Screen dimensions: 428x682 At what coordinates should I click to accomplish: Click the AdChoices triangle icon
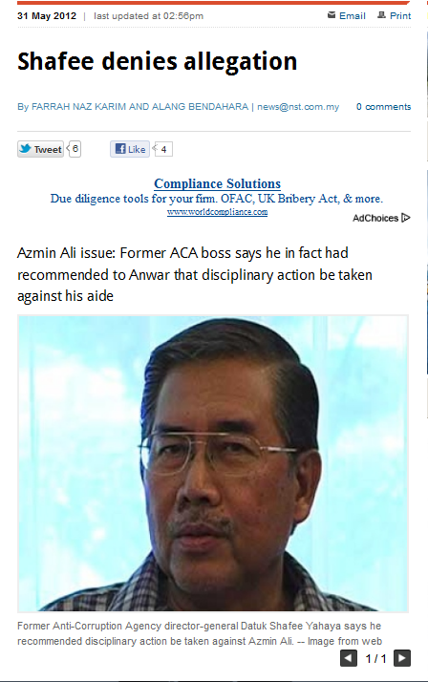point(406,218)
